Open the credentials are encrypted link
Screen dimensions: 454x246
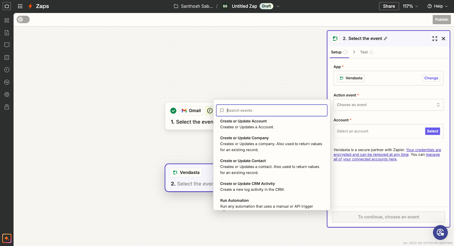point(387,152)
